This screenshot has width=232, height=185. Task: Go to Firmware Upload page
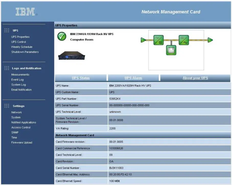tap(21, 143)
